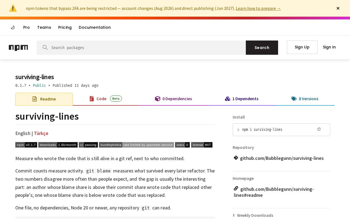Click the bundlephobia badge
This screenshot has height=219, width=350.
[136, 145]
